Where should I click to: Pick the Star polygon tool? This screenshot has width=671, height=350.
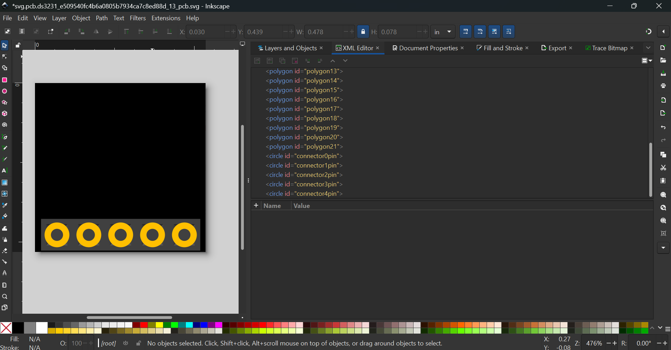point(5,103)
